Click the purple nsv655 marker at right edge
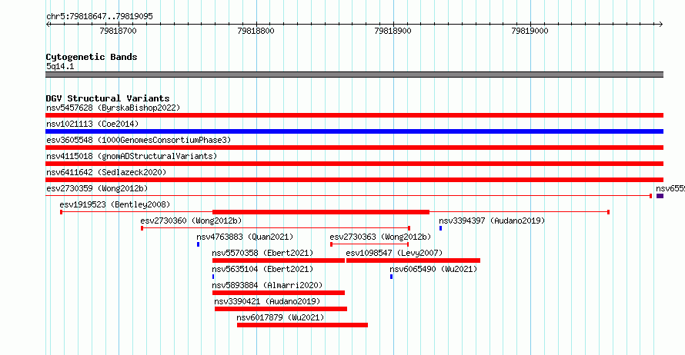 pos(660,196)
